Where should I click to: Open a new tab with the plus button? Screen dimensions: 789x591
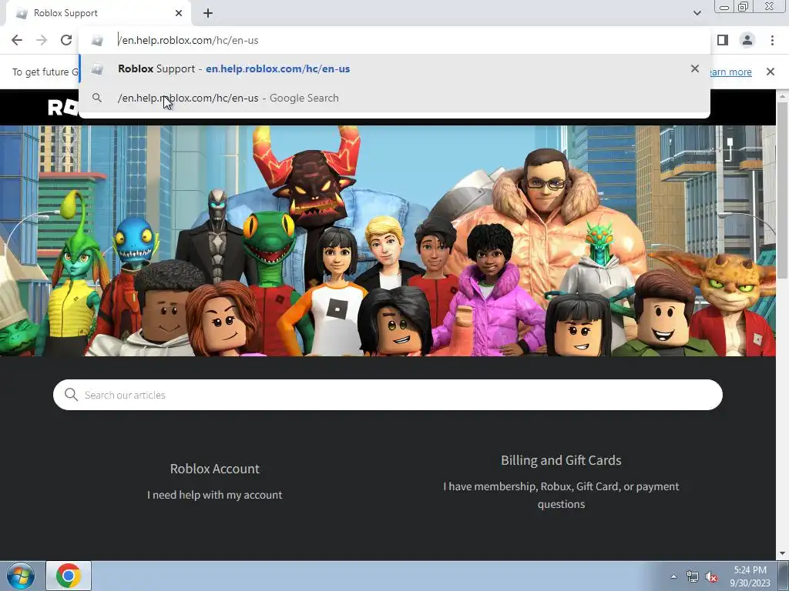[208, 13]
